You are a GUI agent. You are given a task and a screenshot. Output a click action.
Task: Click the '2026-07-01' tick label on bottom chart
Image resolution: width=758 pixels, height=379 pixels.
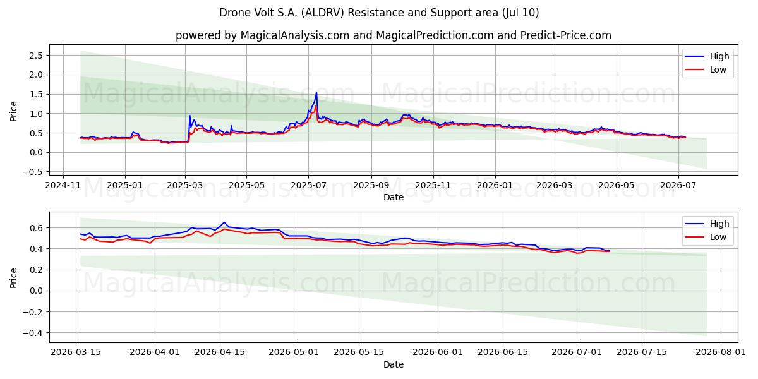577,352
